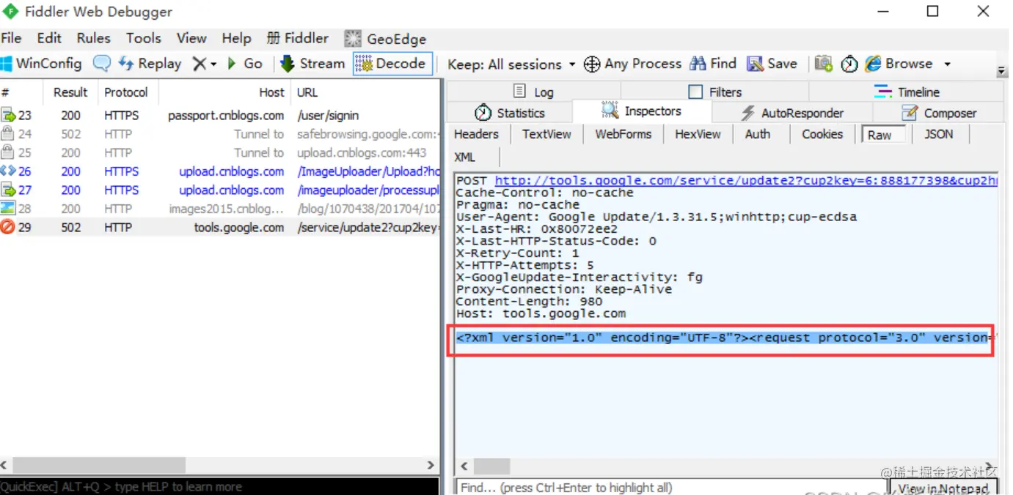
Task: Open the Tools menu
Action: click(x=143, y=38)
